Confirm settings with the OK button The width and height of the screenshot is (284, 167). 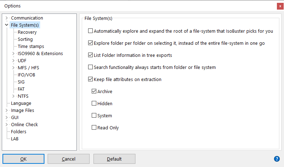click(x=23, y=159)
